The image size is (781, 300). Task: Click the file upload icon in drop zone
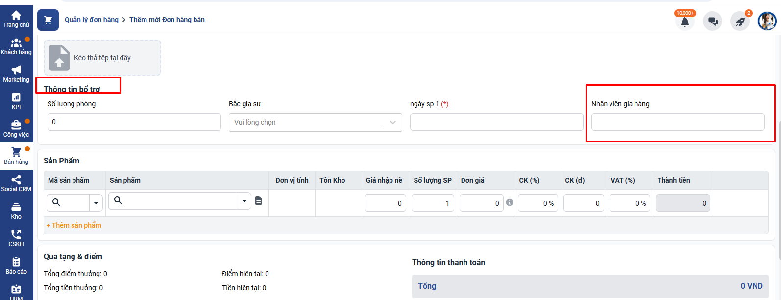(x=59, y=58)
